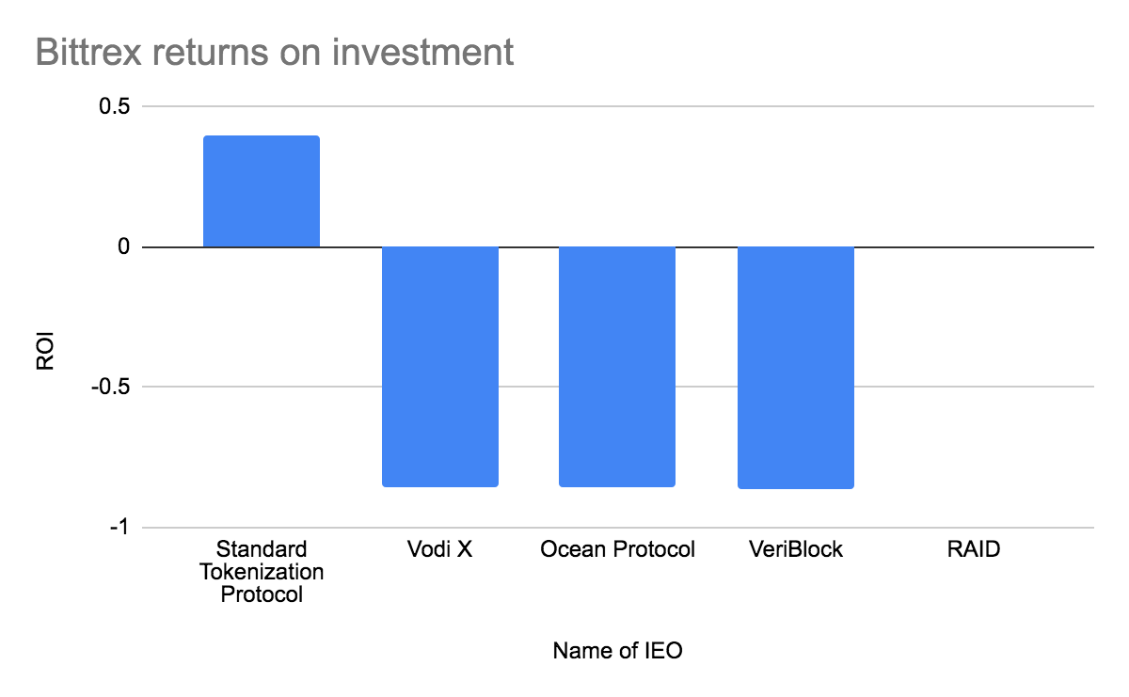Image resolution: width=1129 pixels, height=697 pixels.
Task: Click the 'Name of IEO' axis title
Action: click(x=617, y=651)
